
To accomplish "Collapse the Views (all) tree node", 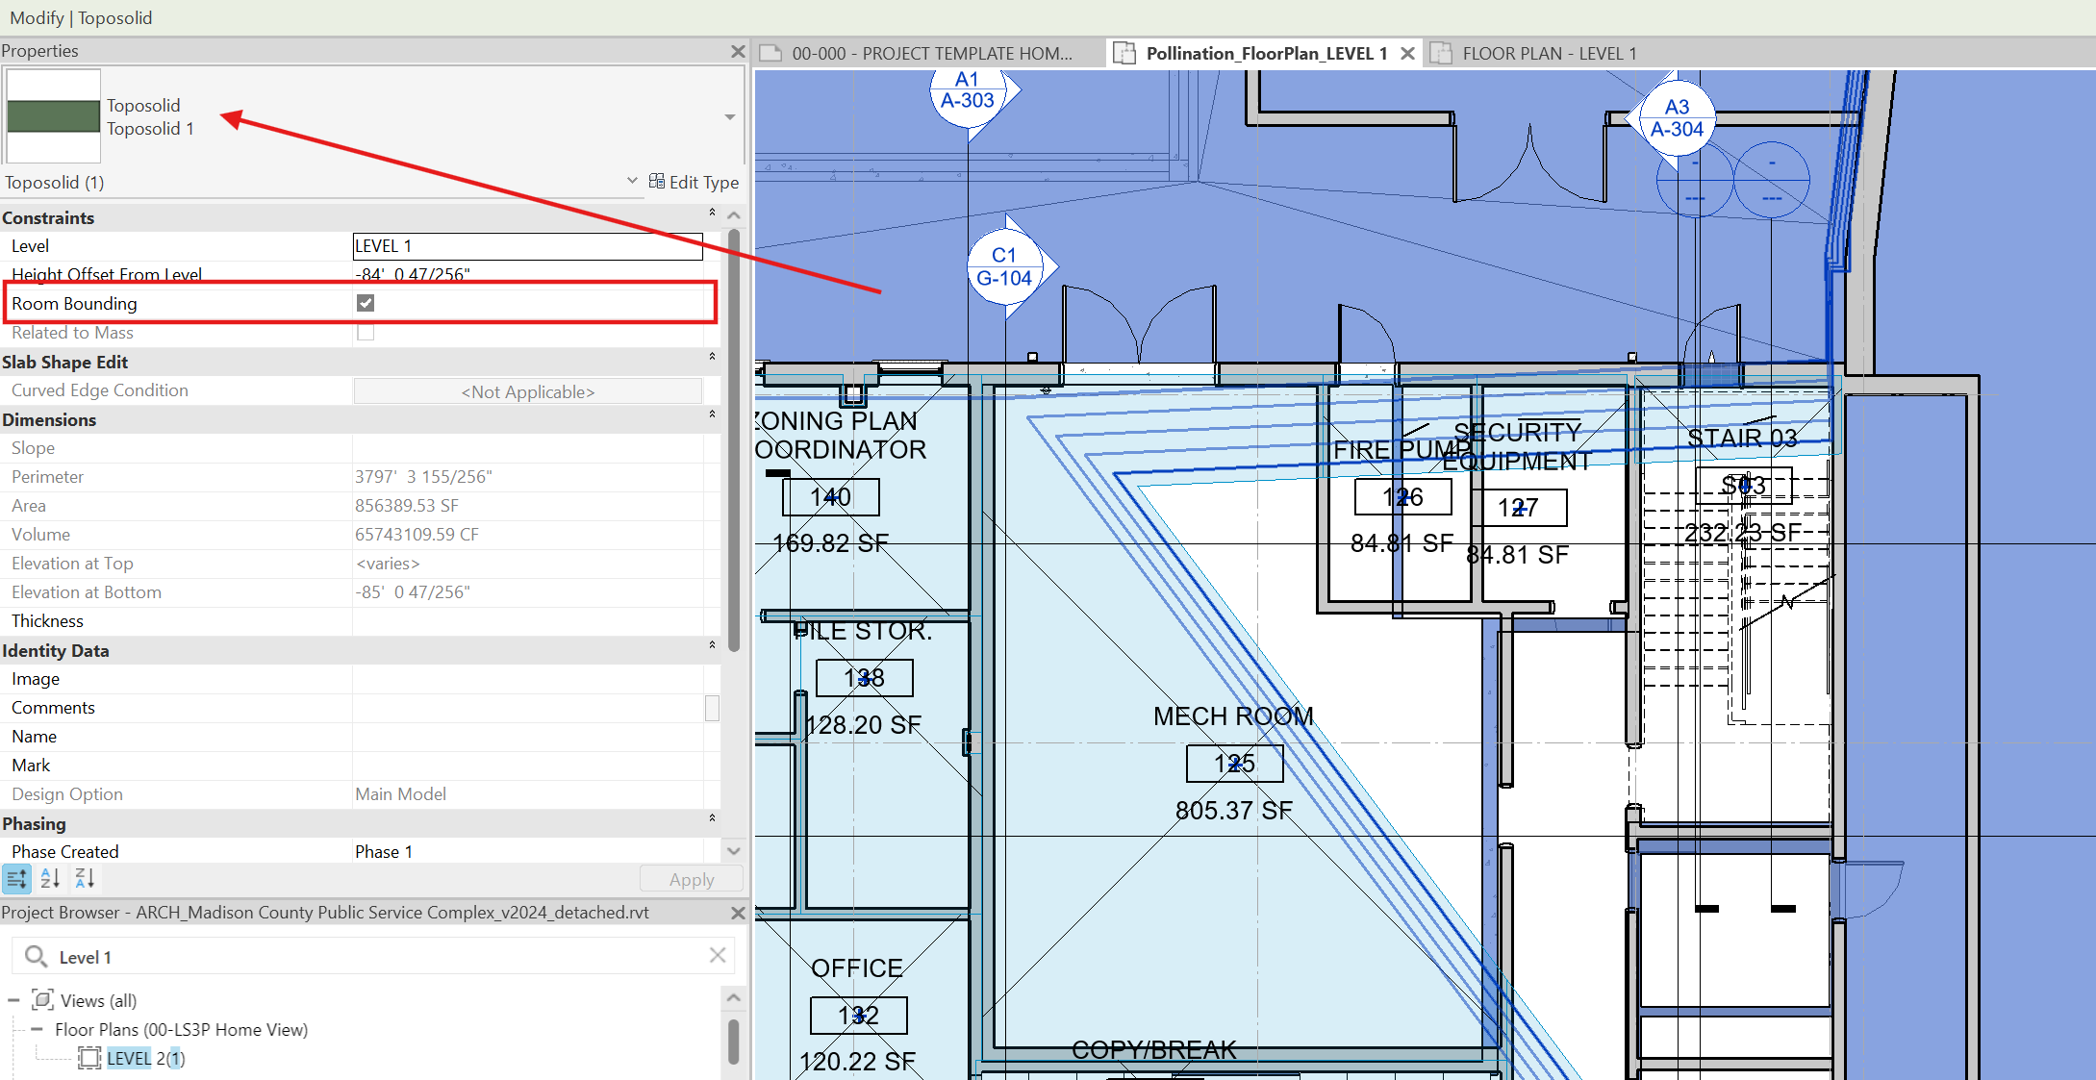I will click(x=13, y=1000).
